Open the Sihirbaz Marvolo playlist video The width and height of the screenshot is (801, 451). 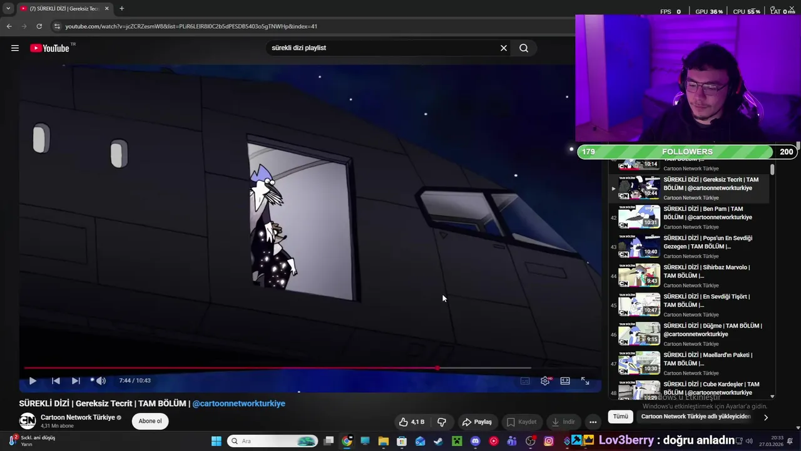pos(688,276)
